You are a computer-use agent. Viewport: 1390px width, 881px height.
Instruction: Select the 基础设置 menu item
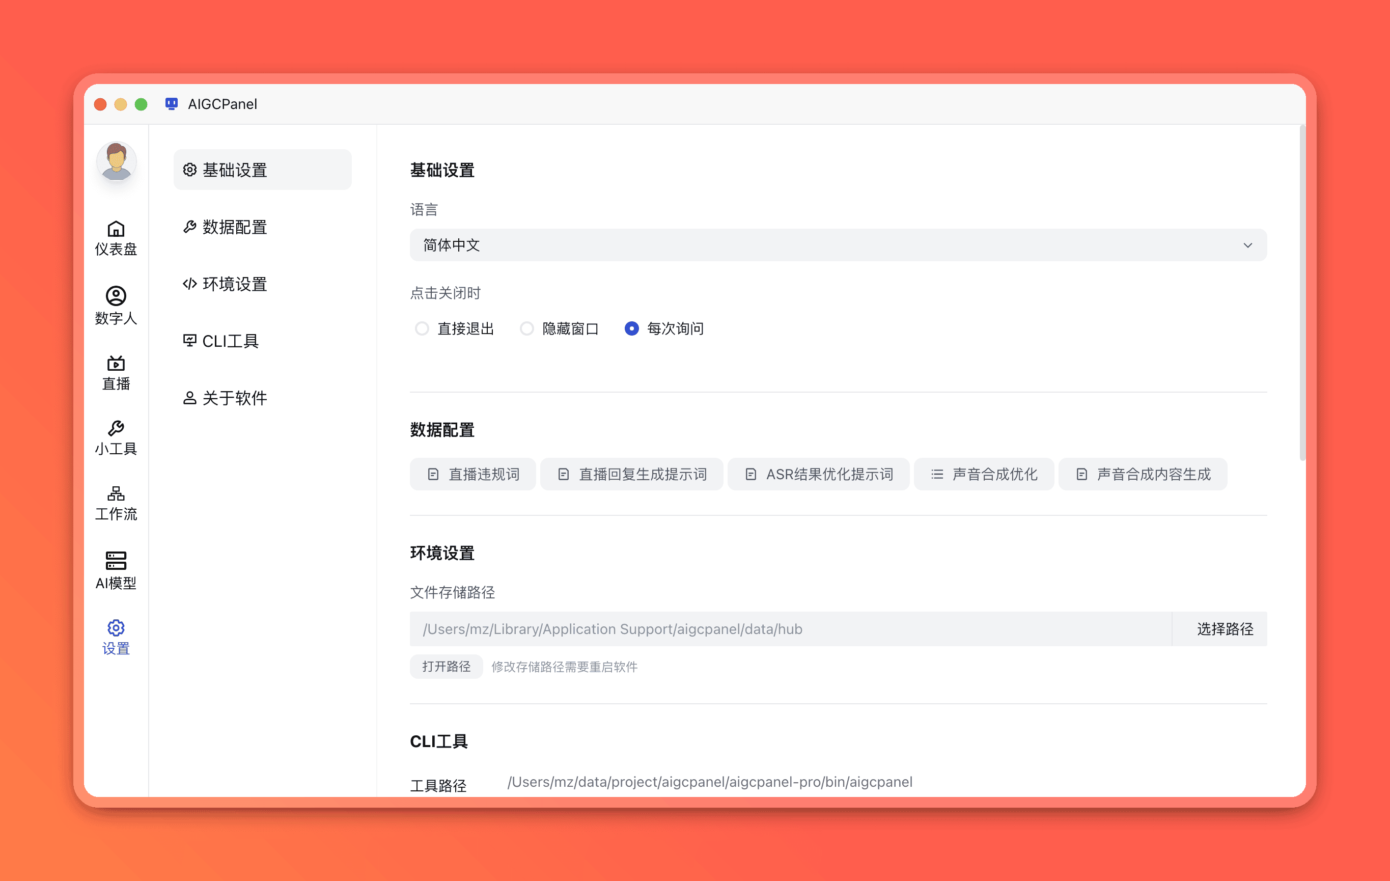pos(262,170)
